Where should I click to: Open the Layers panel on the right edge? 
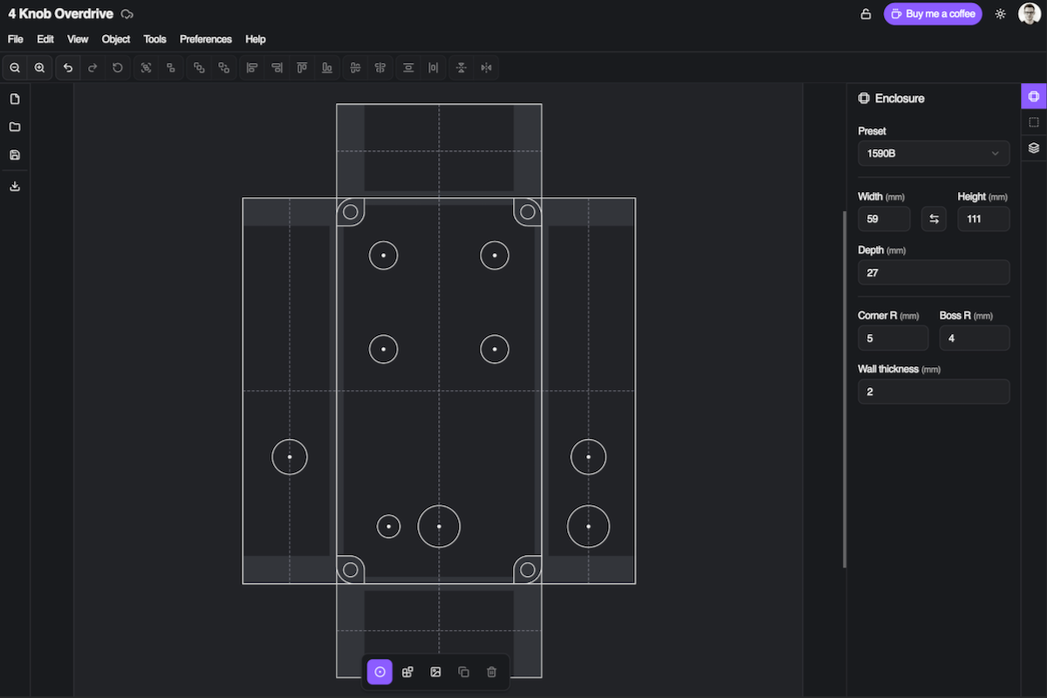click(1034, 148)
